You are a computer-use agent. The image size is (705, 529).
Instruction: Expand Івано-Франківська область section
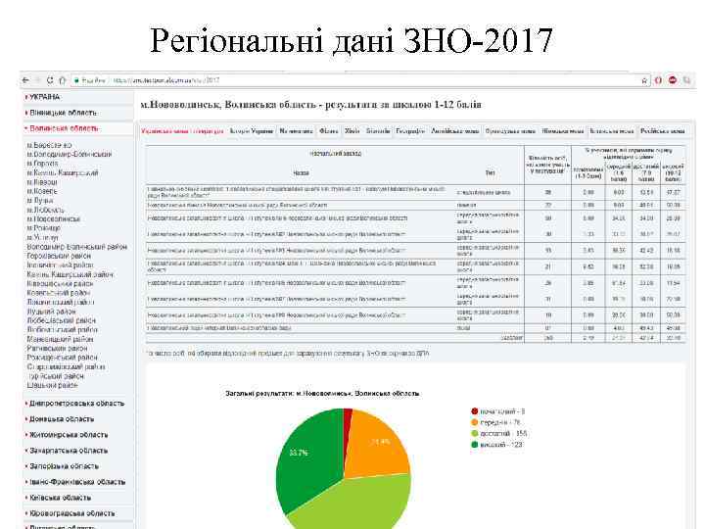[75, 482]
